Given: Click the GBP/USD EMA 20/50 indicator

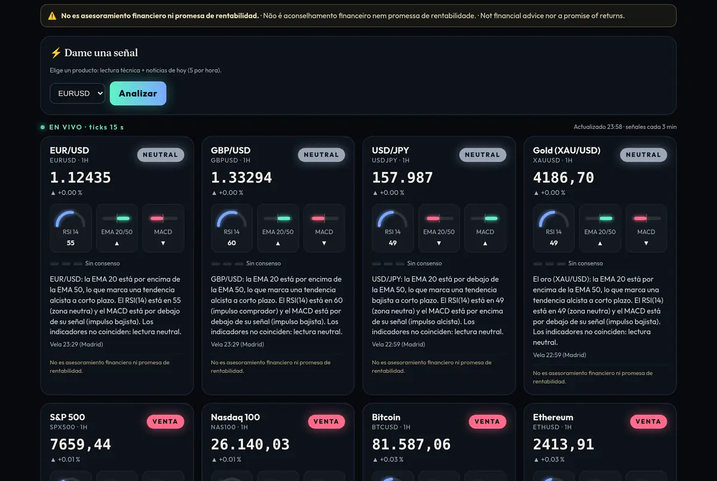Looking at the screenshot, I should 278,227.
